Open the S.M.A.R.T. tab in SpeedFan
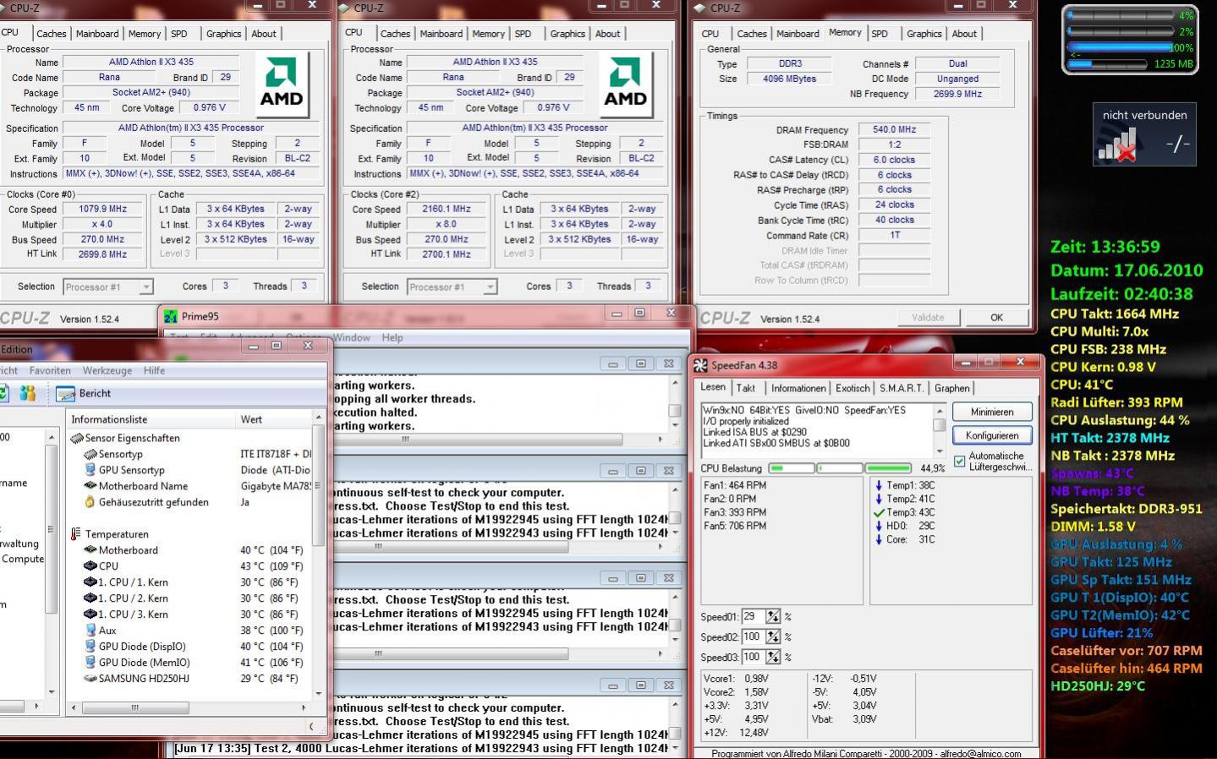1217x759 pixels. click(x=901, y=388)
